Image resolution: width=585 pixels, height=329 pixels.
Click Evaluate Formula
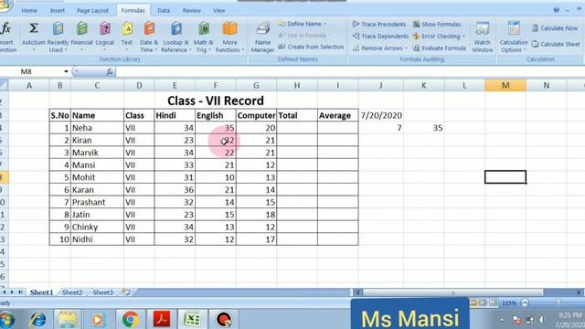point(439,48)
